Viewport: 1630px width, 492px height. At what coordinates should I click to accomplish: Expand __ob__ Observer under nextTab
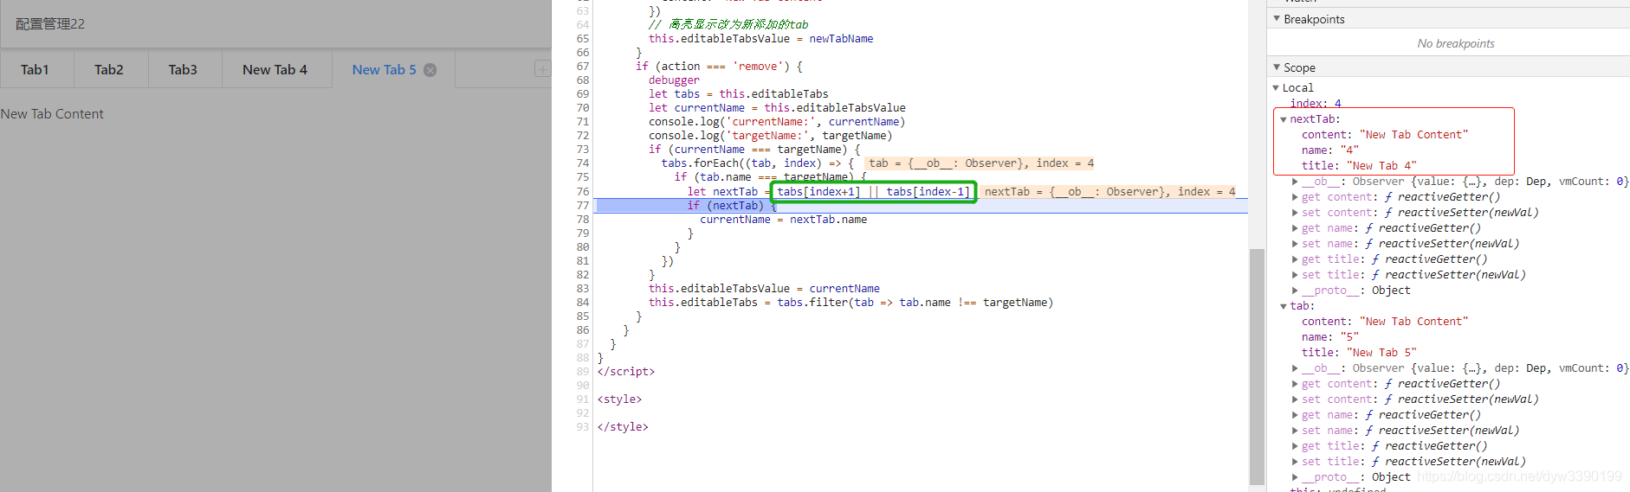pos(1295,182)
